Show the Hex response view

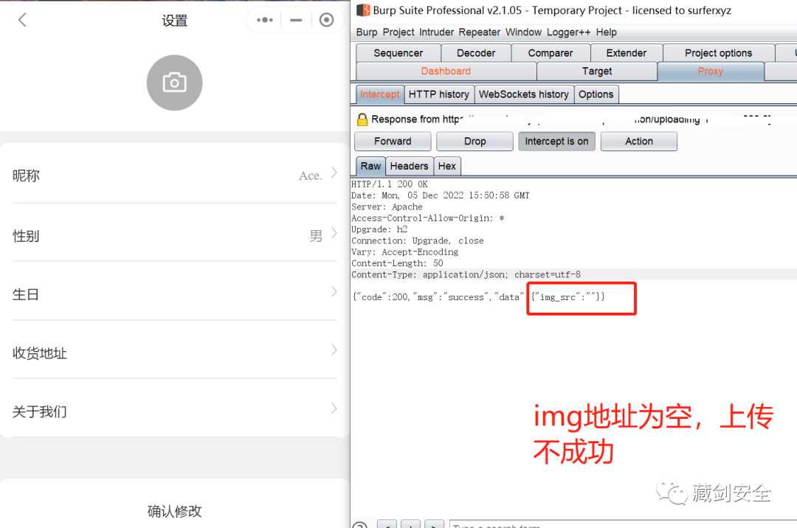(x=446, y=166)
